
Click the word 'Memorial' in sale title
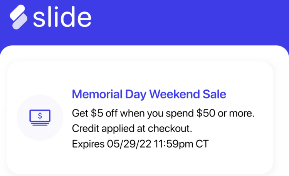coord(97,94)
